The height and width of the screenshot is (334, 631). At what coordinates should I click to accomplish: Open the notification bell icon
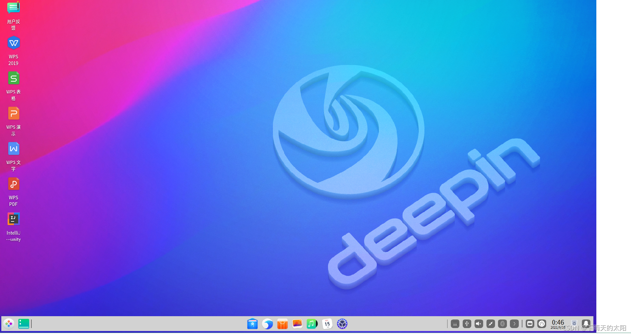coord(586,324)
